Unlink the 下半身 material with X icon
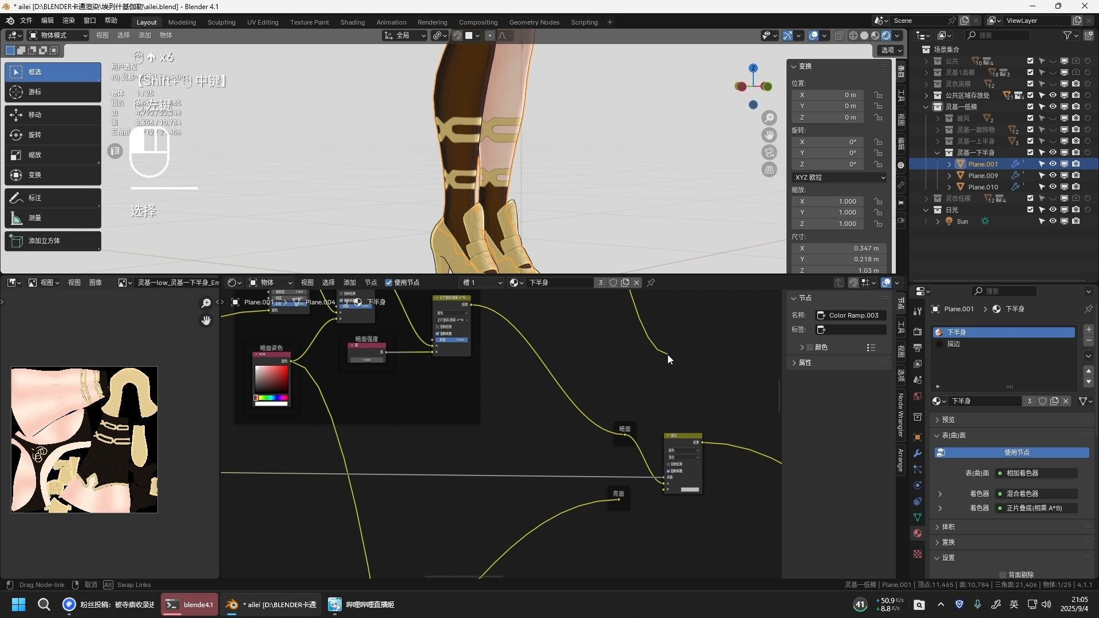Image resolution: width=1099 pixels, height=618 pixels. click(1066, 402)
